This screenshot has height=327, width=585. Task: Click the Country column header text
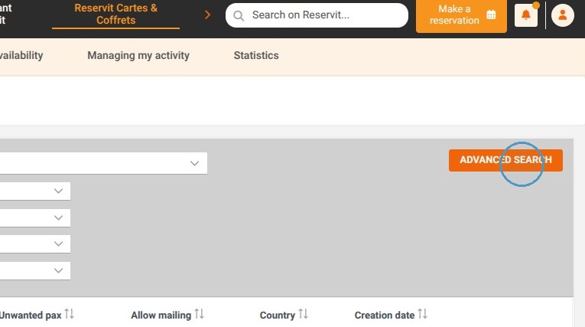(277, 316)
